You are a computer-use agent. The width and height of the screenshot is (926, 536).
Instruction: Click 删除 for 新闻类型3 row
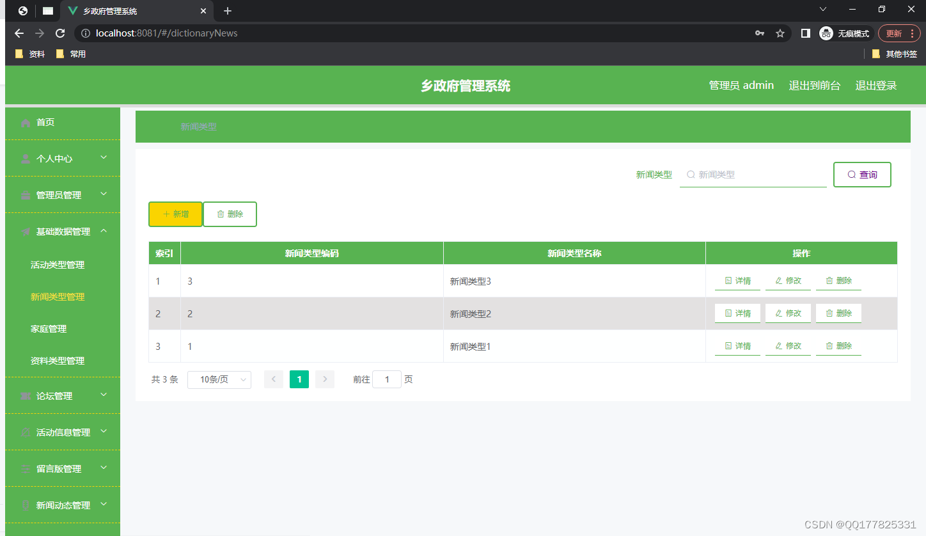tap(838, 281)
